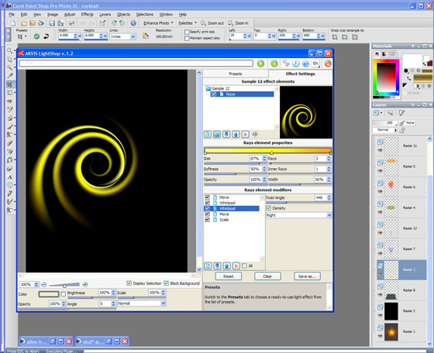Open the Effects menu
Image resolution: width=434 pixels, height=353 pixels.
(87, 15)
